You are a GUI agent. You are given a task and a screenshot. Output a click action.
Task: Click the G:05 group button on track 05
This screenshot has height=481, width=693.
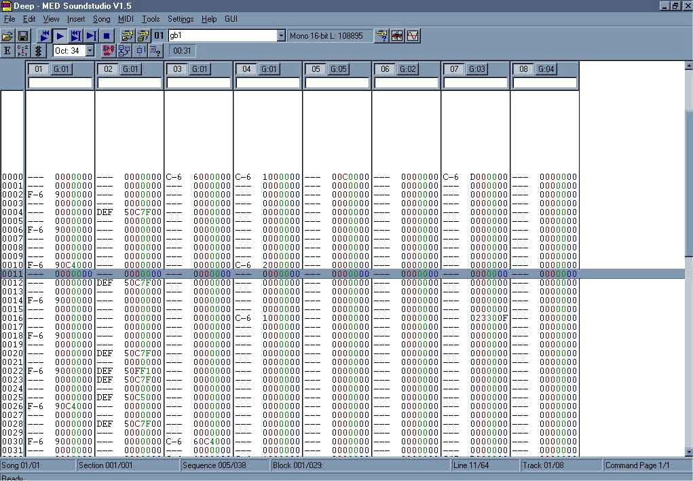click(338, 69)
